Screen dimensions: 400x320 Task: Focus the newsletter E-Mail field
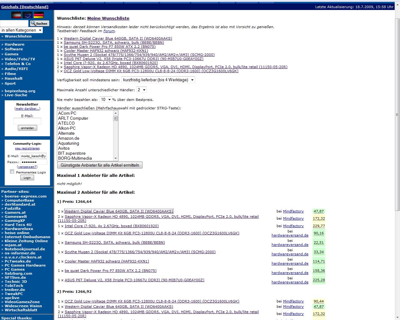point(27,121)
